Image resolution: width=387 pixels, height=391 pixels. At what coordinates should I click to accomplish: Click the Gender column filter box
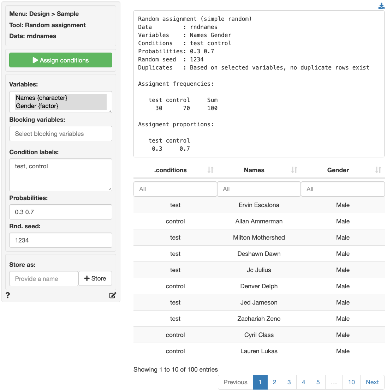tap(343, 189)
